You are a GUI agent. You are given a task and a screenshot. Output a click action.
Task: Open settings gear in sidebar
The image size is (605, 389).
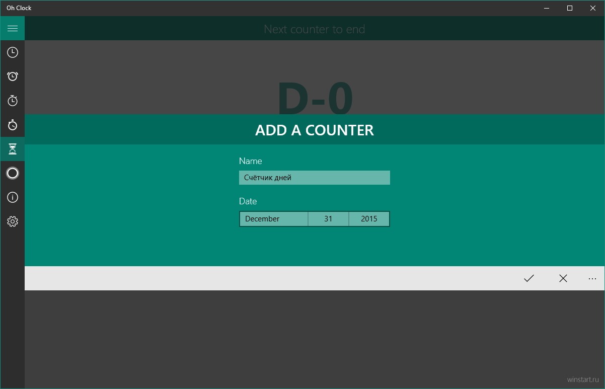click(13, 221)
